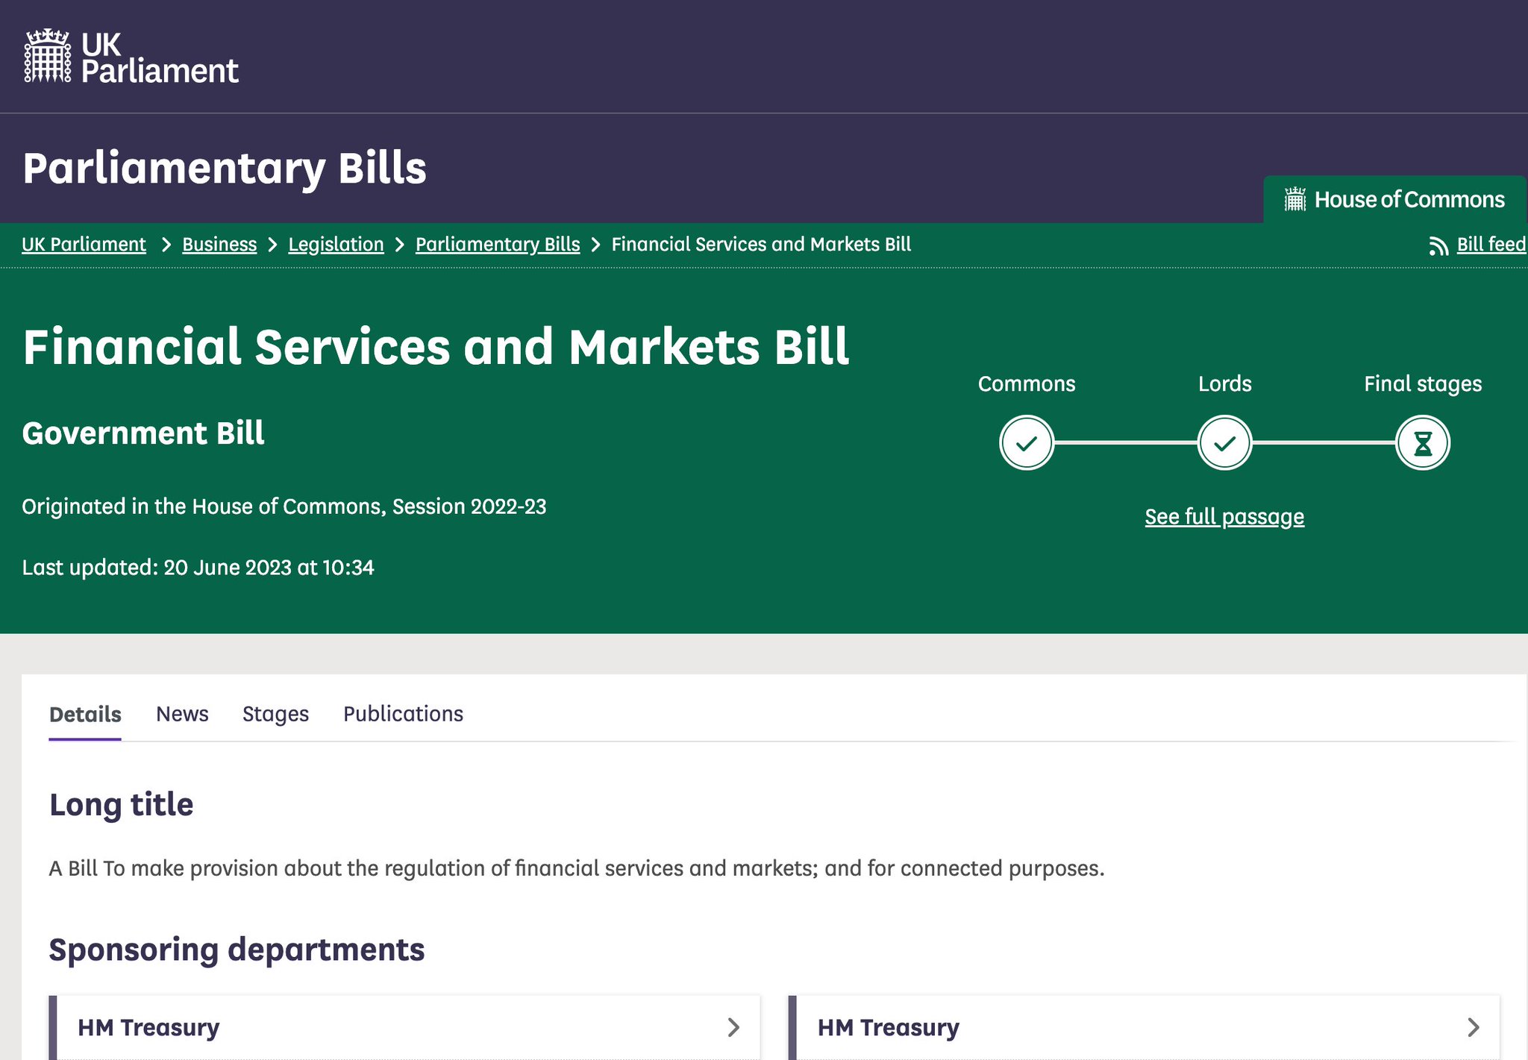Follow the UK Parliament breadcrumb link
Viewport: 1528px width, 1060px height.
[84, 245]
